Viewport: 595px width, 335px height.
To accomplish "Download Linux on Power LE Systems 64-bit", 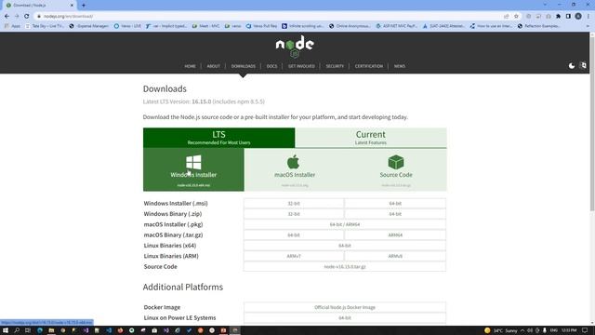I will (345, 318).
